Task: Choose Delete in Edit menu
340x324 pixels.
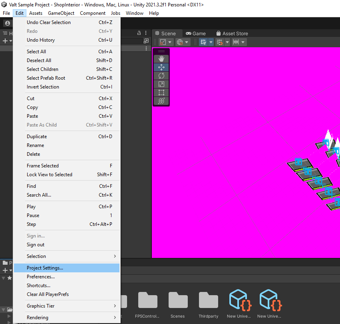Action: (67, 154)
